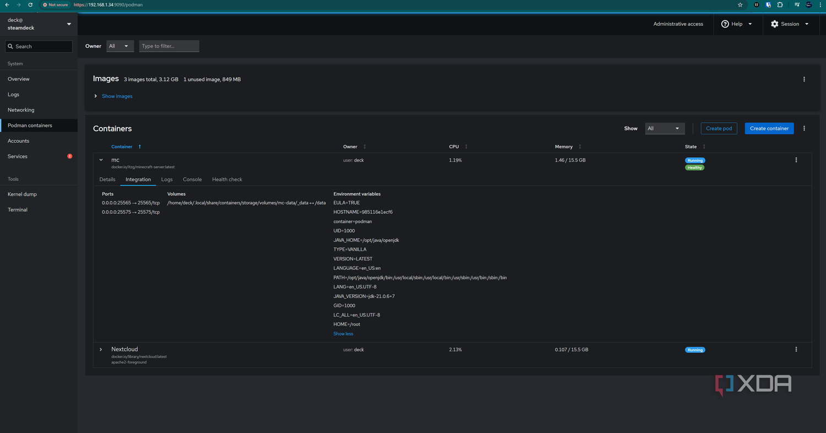Click the Create pod button
Viewport: 826px width, 433px height.
click(x=719, y=129)
